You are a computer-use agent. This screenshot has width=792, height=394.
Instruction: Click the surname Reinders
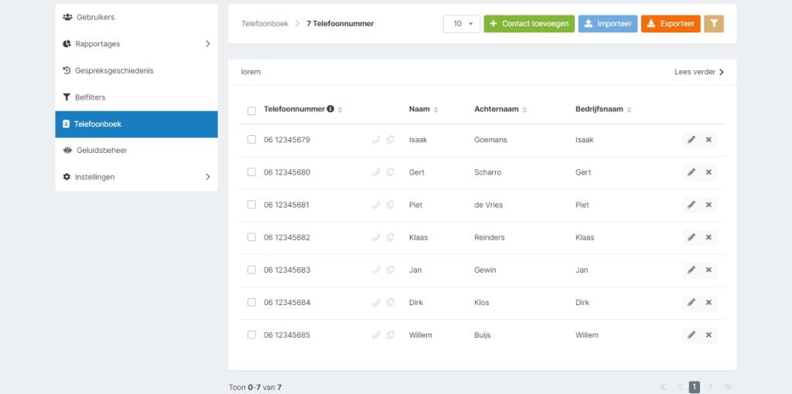(490, 238)
